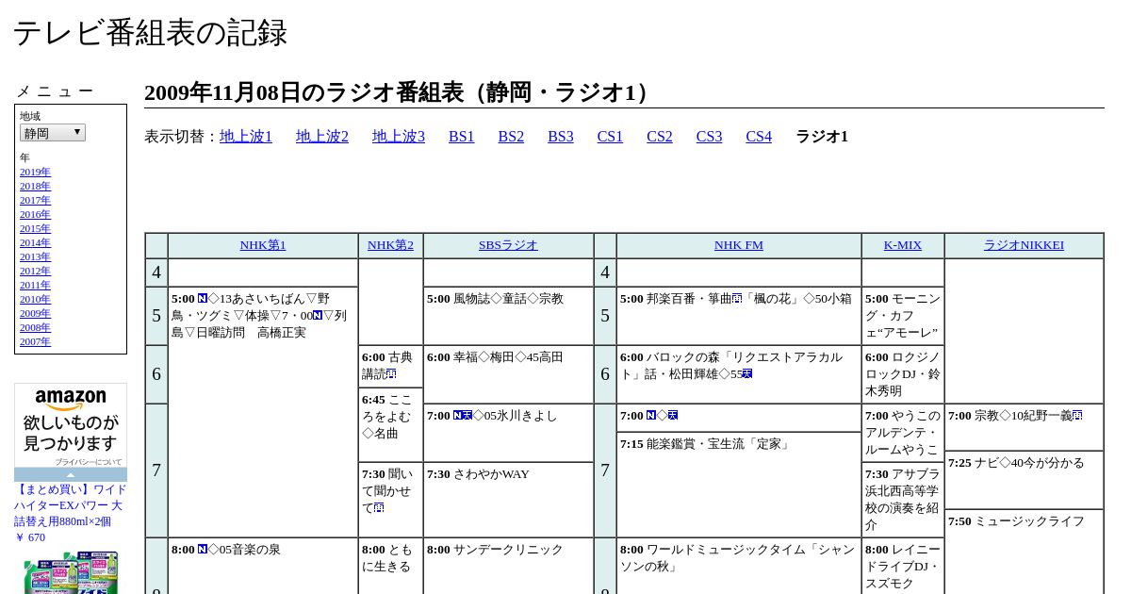1131x594 pixels.
Task: Click the ad privacy プライバシーについて link
Action: point(88,462)
